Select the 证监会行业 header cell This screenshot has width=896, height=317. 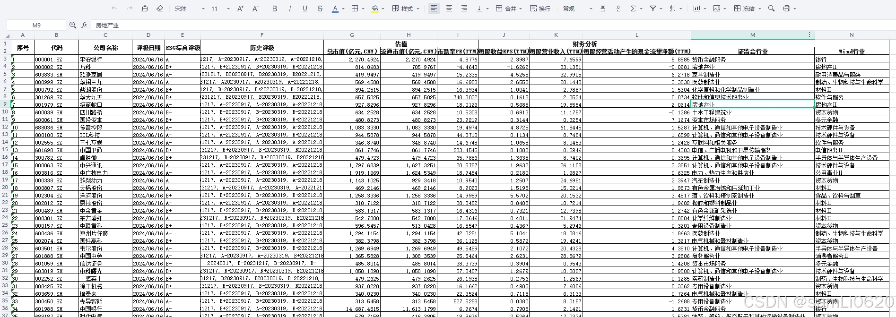(x=752, y=51)
